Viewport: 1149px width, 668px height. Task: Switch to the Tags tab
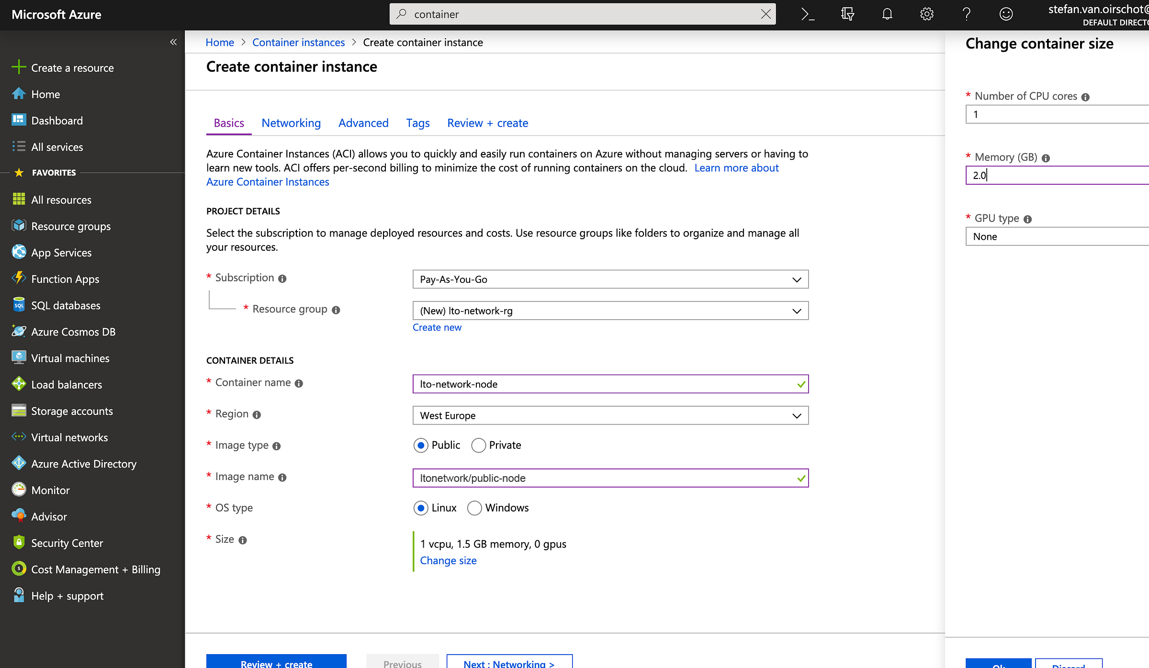(418, 123)
